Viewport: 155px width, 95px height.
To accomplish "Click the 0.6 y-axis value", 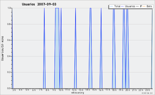I will 9,40.
